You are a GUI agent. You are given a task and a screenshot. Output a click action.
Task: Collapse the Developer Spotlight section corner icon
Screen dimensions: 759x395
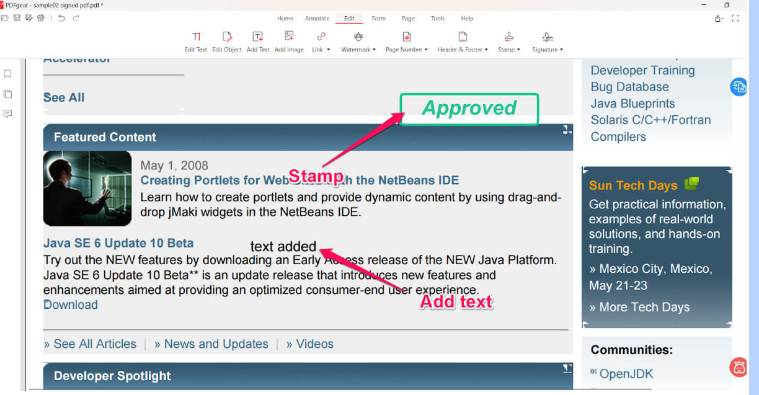[x=567, y=368]
